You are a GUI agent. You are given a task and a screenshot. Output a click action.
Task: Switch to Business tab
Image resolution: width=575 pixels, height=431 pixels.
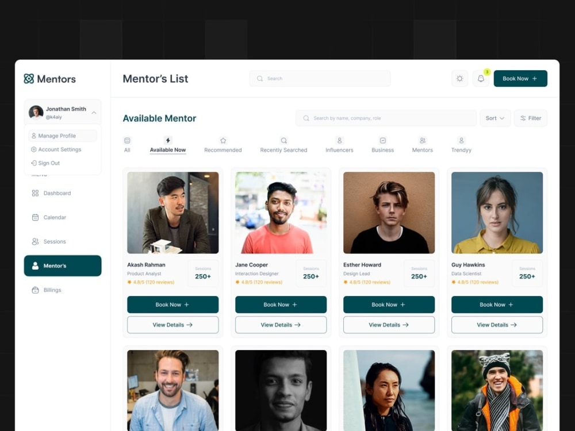383,145
